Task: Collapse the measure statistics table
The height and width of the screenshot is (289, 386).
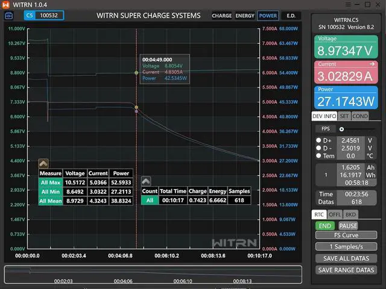Action: [x=43, y=163]
